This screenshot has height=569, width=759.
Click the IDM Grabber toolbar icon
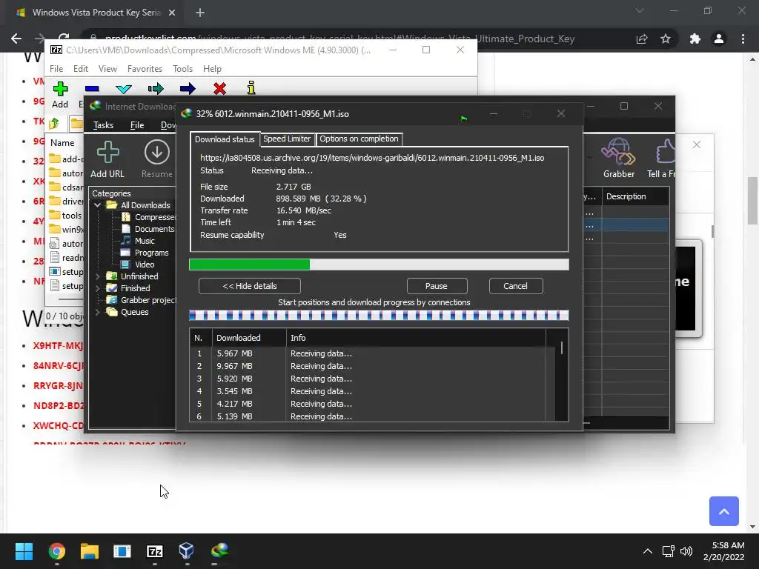click(618, 151)
